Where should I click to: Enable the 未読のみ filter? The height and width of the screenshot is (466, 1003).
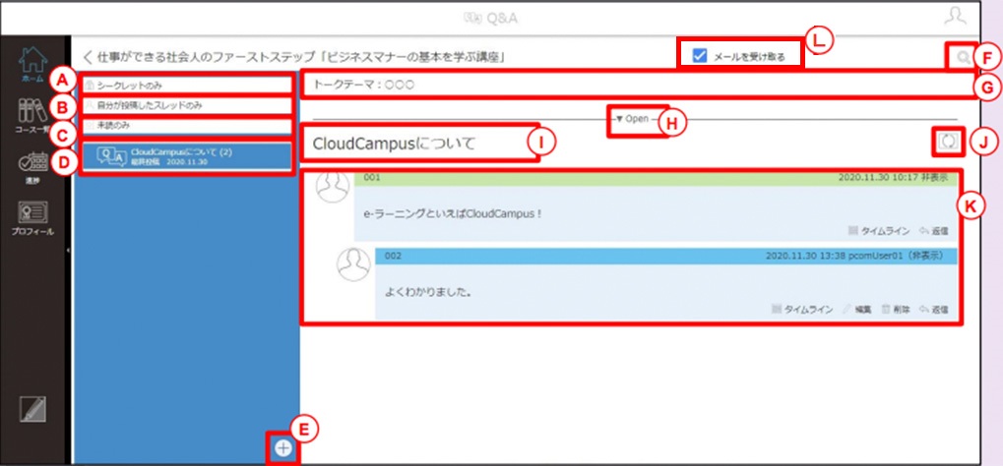click(x=185, y=126)
